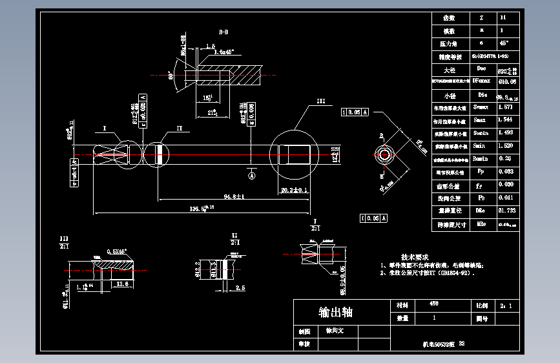The height and width of the screenshot is (363, 560).
Task: Select the 跨棒距尺寸 row label
Action: click(451, 225)
